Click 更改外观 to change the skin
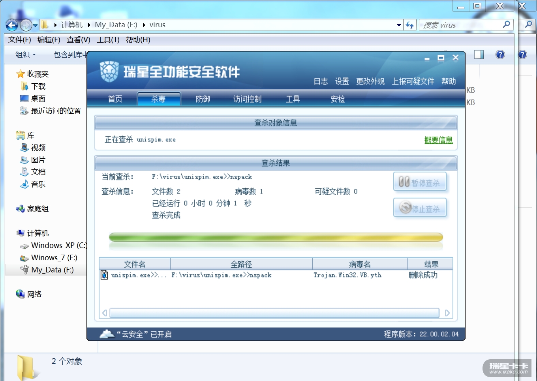Screen dimensions: 537x381 pyautogui.click(x=370, y=81)
